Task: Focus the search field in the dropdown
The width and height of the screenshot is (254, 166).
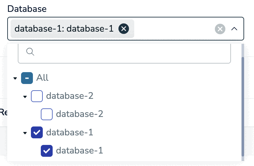Action: (132, 52)
